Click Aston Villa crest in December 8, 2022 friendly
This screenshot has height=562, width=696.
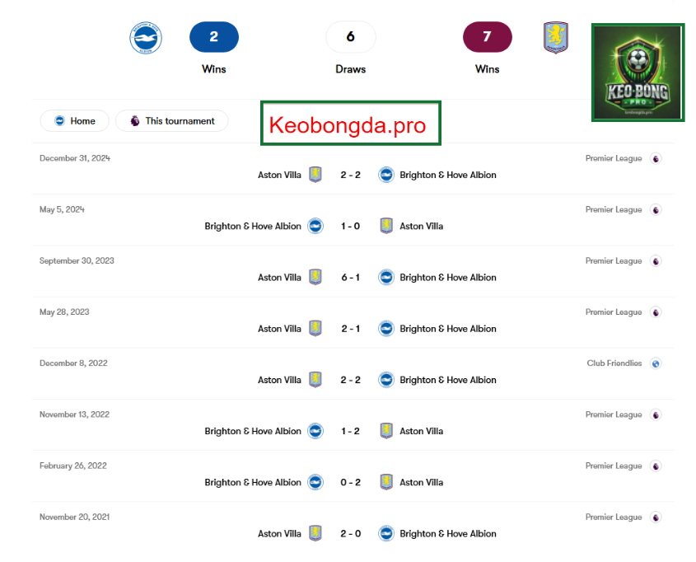pyautogui.click(x=315, y=380)
